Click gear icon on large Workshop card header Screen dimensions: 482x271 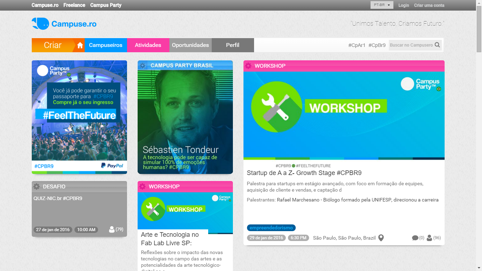[248, 66]
